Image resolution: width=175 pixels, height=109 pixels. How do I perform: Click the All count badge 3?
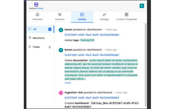[x=50, y=29]
